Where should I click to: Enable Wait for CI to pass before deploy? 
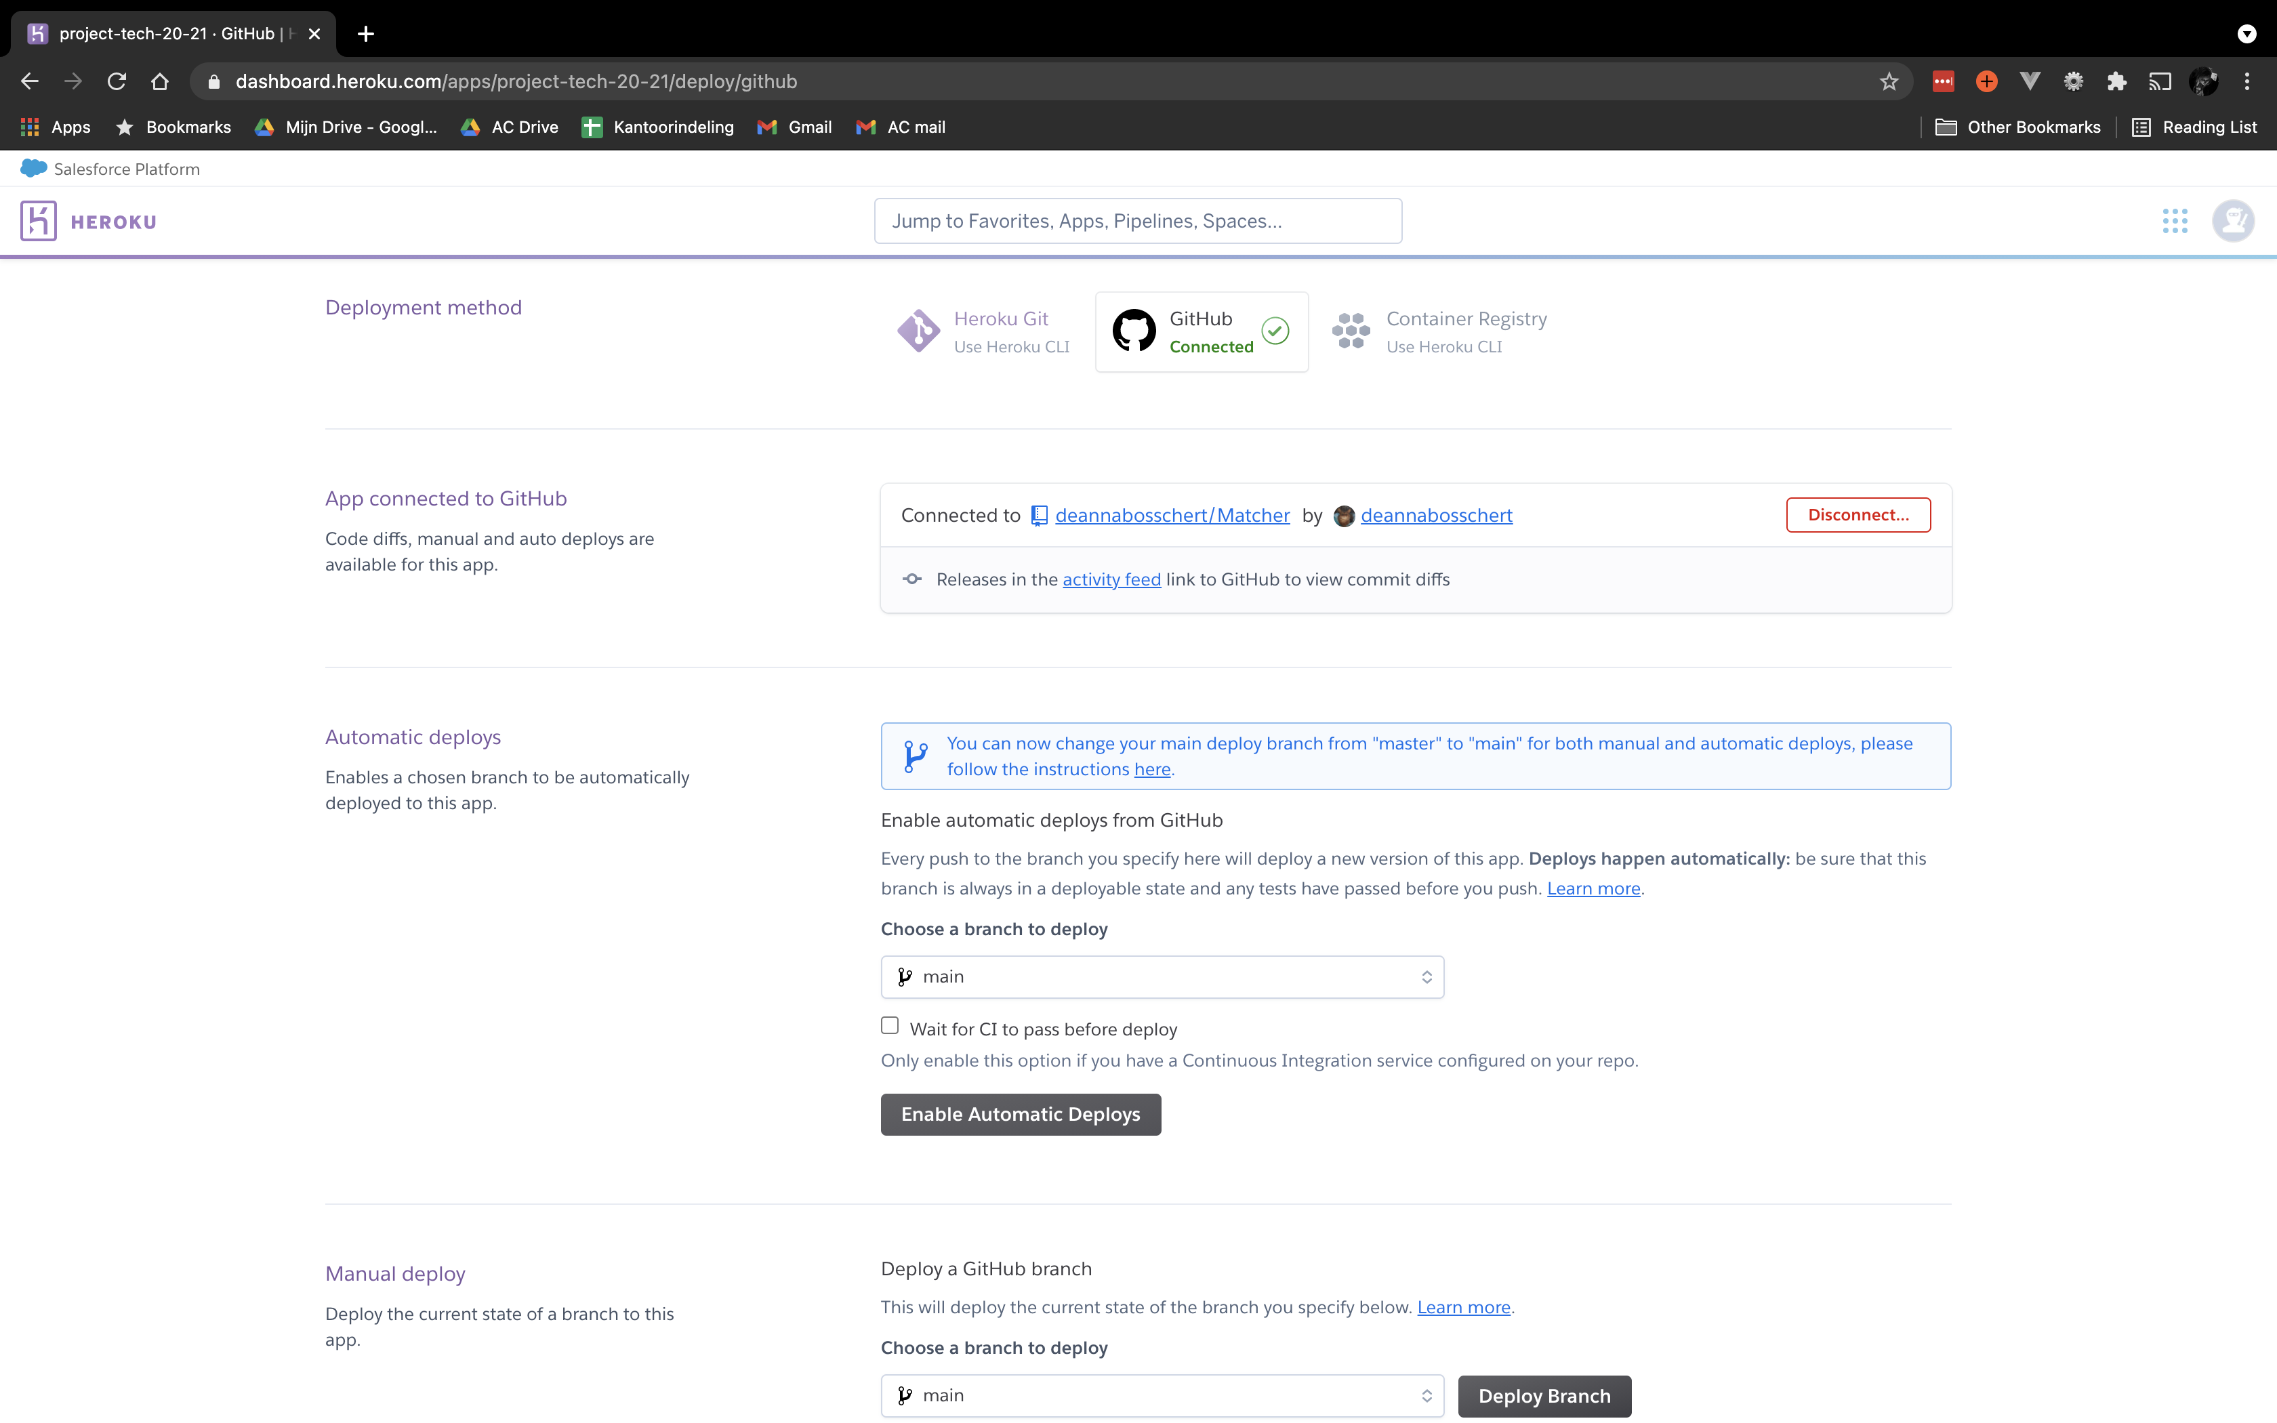pos(889,1025)
